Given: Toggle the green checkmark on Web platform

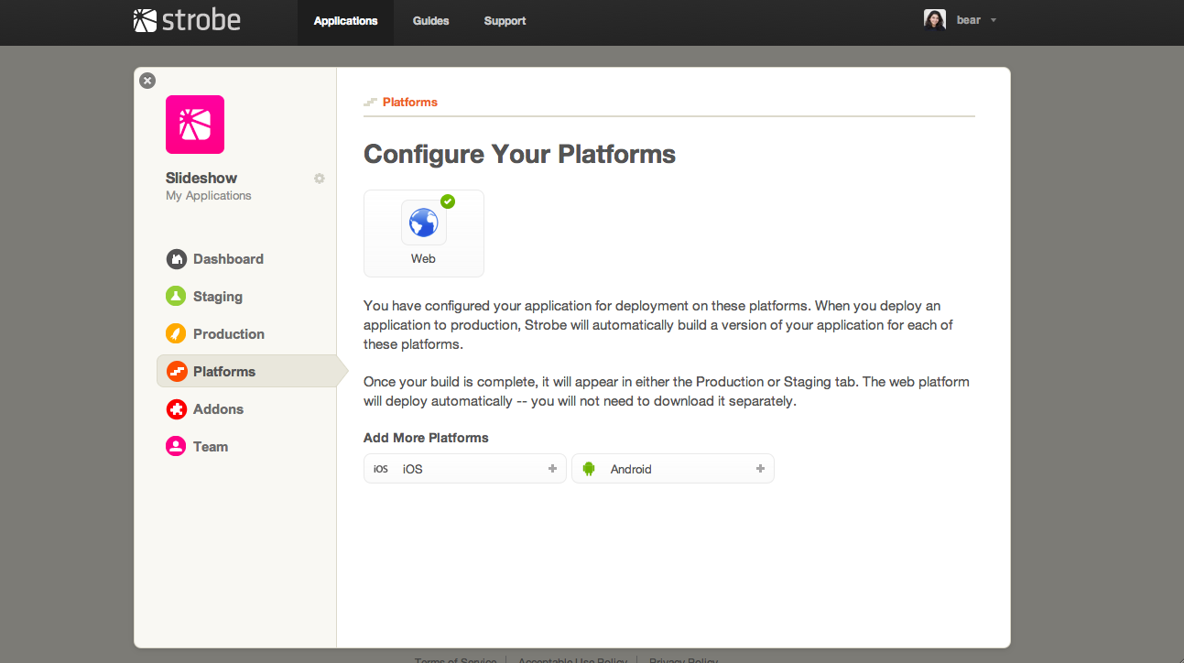Looking at the screenshot, I should 448,201.
